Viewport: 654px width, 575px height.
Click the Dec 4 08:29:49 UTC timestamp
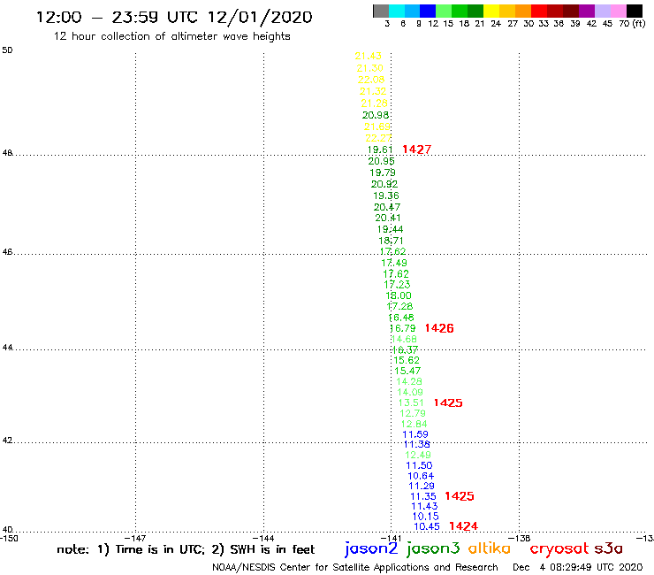578,568
